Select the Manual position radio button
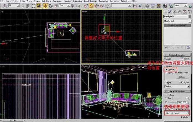Screen dimensions: 193x122 tap(166, 70)
